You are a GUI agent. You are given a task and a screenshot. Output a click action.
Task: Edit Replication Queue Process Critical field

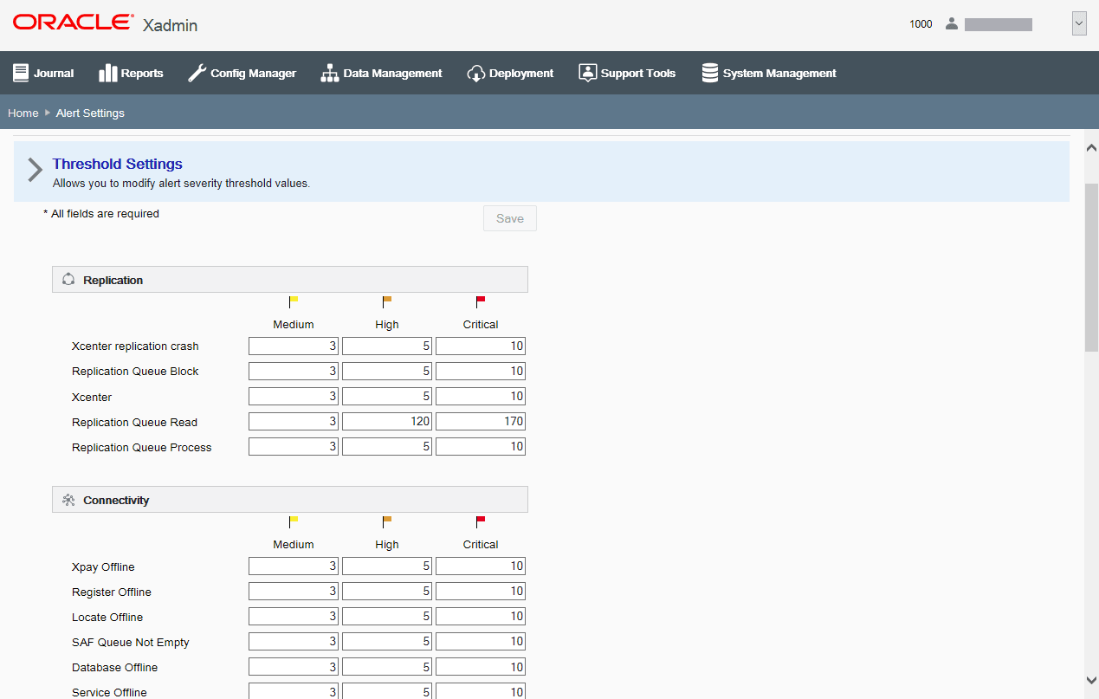(481, 447)
